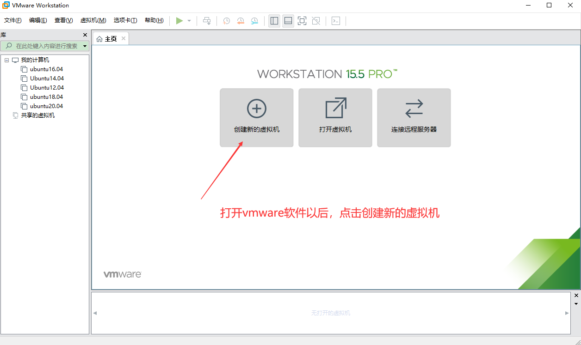Select the ubuntu18.04 virtual machine
Screen dimensions: 581x345
click(47, 97)
